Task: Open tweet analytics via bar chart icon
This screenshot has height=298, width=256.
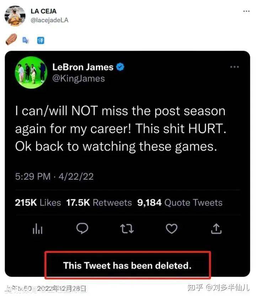Action: point(38,229)
